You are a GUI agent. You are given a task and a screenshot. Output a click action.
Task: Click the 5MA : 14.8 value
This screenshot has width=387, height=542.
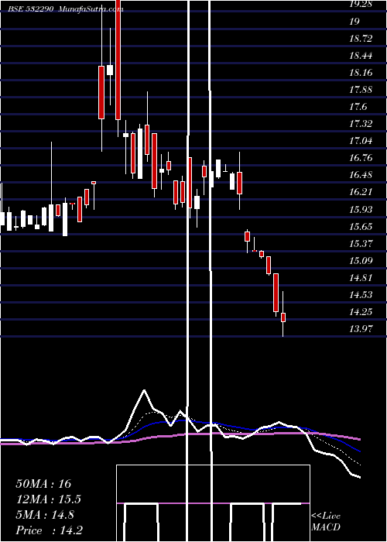[45, 515]
